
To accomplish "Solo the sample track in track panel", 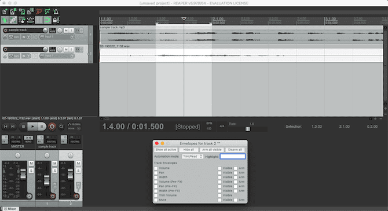I will (x=71, y=31).
